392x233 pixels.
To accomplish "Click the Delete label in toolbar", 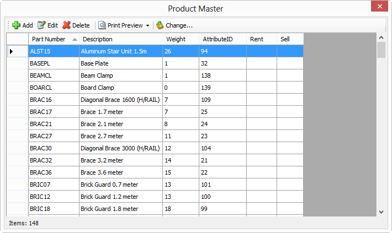I will coord(81,25).
